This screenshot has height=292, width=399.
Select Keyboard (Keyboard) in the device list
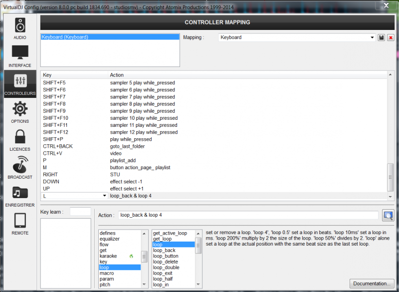(65, 37)
